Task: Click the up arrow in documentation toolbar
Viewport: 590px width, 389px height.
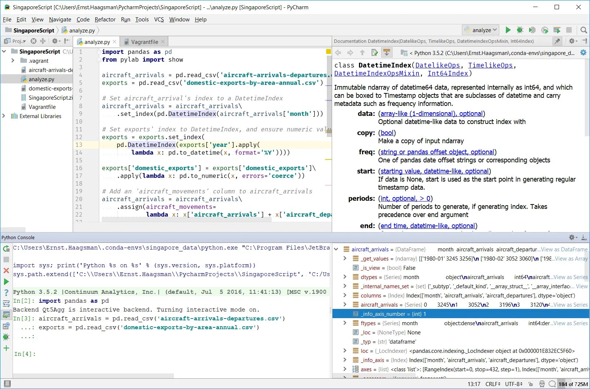Action: click(362, 53)
